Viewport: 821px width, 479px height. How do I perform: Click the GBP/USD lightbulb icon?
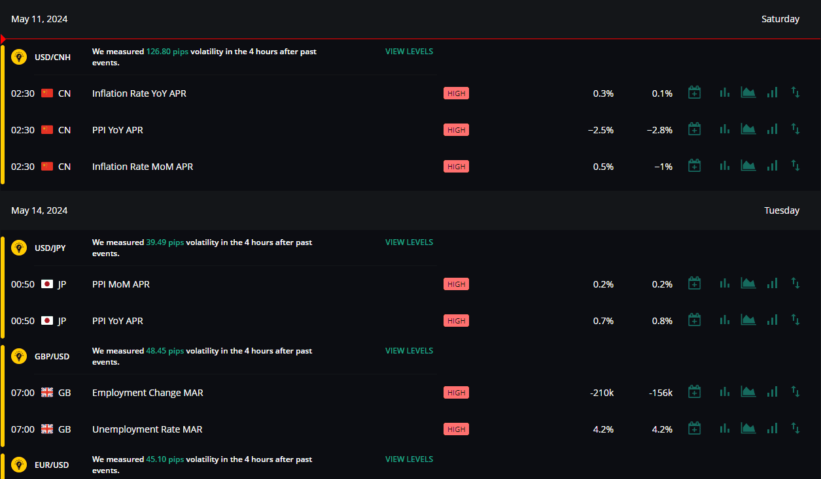[x=19, y=356]
